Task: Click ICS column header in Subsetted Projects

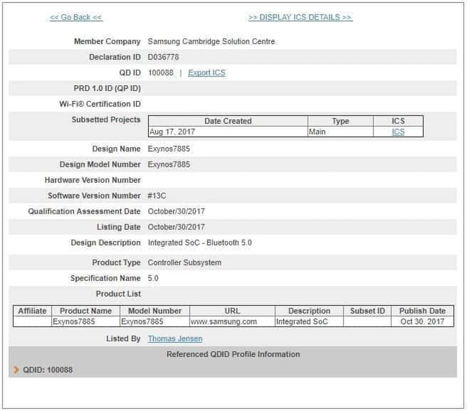Action: point(398,121)
